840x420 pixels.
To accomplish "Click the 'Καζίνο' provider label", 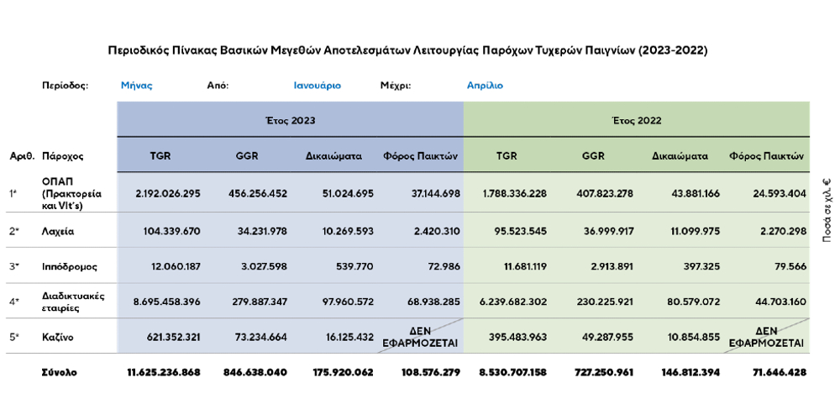I will [x=57, y=338].
